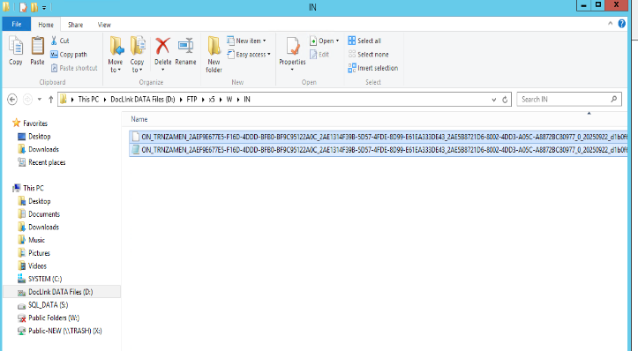Open the File menu tab
The width and height of the screenshot is (638, 351).
point(16,25)
